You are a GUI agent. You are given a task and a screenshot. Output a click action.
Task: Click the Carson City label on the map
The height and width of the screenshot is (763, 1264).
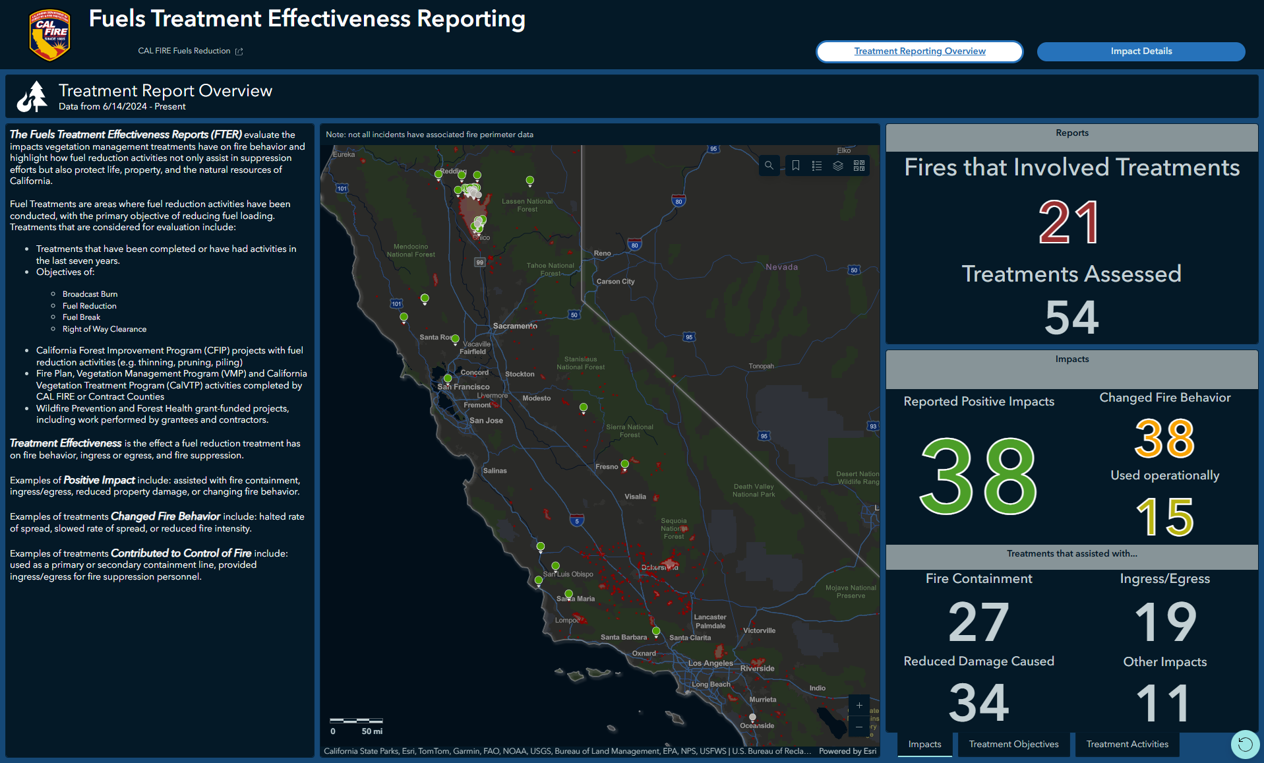point(616,282)
